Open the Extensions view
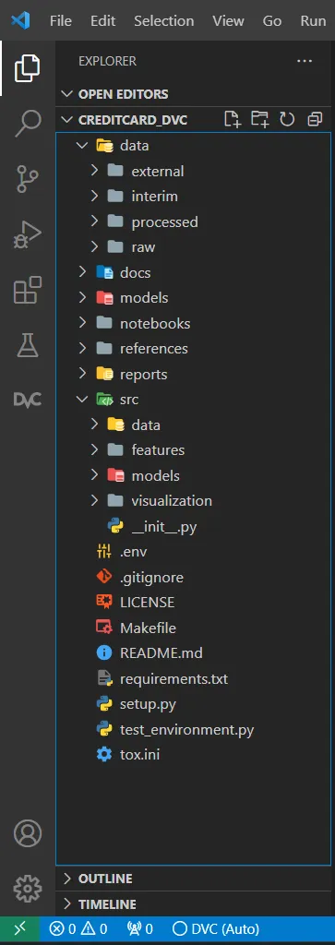 (27, 290)
